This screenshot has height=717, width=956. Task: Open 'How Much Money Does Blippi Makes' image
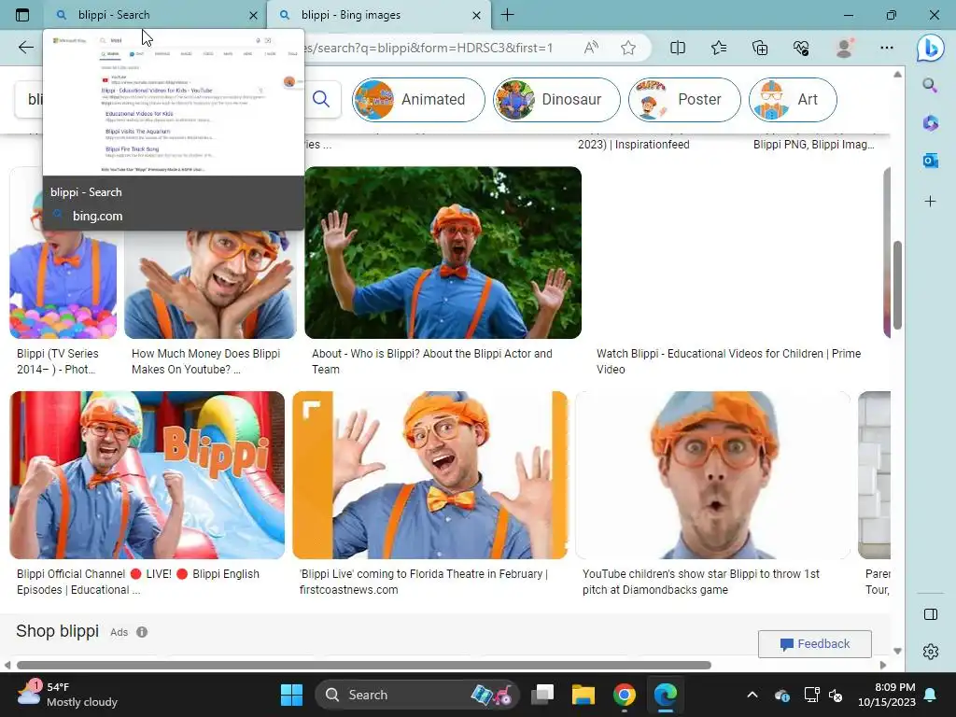(210, 284)
